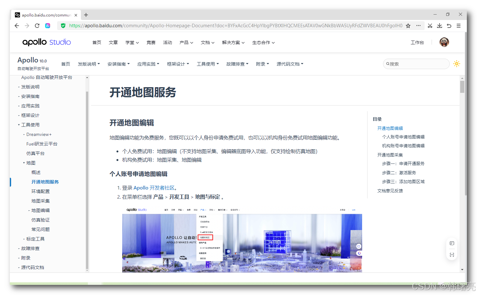477x295 pixels.
Task: Open 环境配置 in the sidebar
Action: [x=41, y=191]
